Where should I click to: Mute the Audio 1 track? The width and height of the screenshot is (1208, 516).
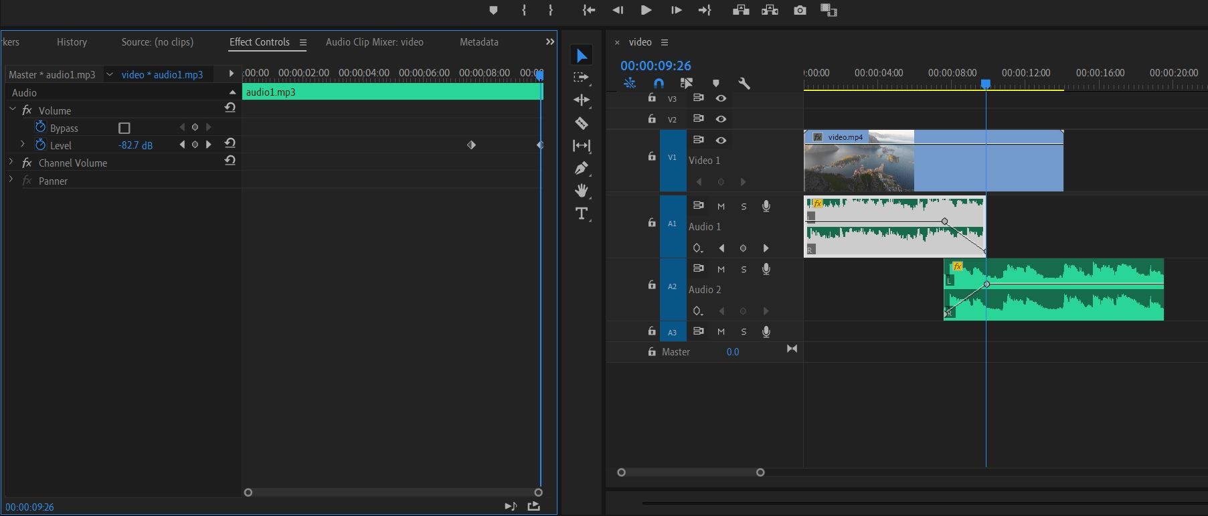[x=721, y=206]
